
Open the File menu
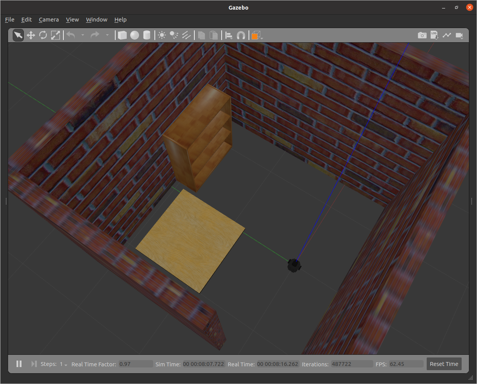10,20
